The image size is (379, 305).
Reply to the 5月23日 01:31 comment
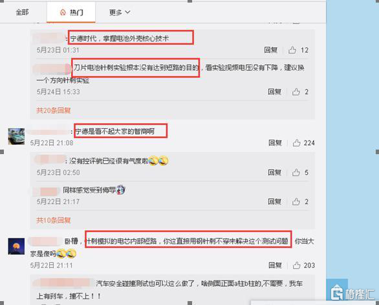pyautogui.click(x=271, y=50)
